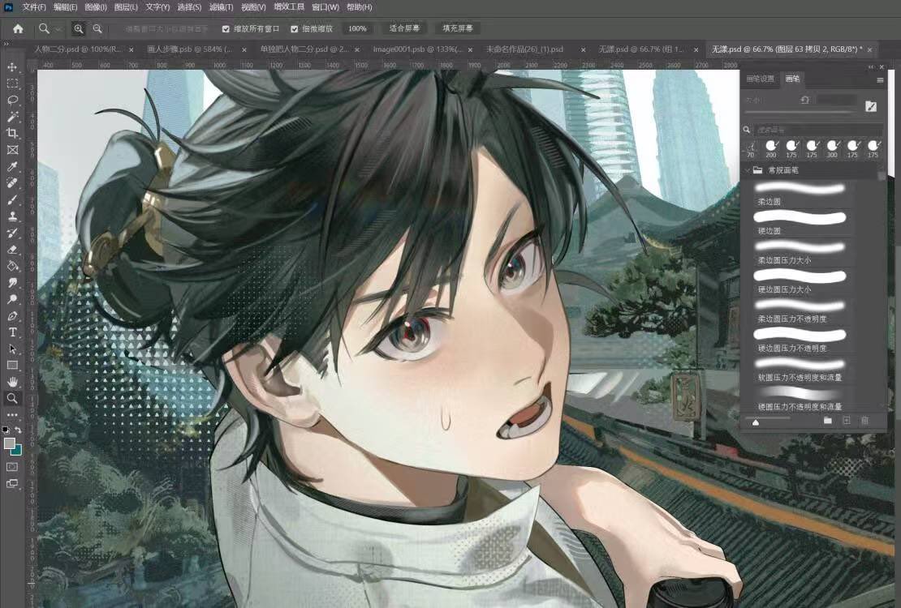Switch to the 未命名作品(26)_(1).psd tab
The height and width of the screenshot is (608, 901).
(x=524, y=49)
